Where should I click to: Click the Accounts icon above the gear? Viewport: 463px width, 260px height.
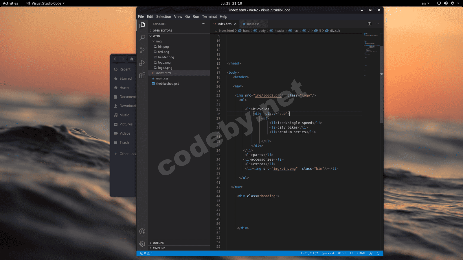tap(142, 231)
